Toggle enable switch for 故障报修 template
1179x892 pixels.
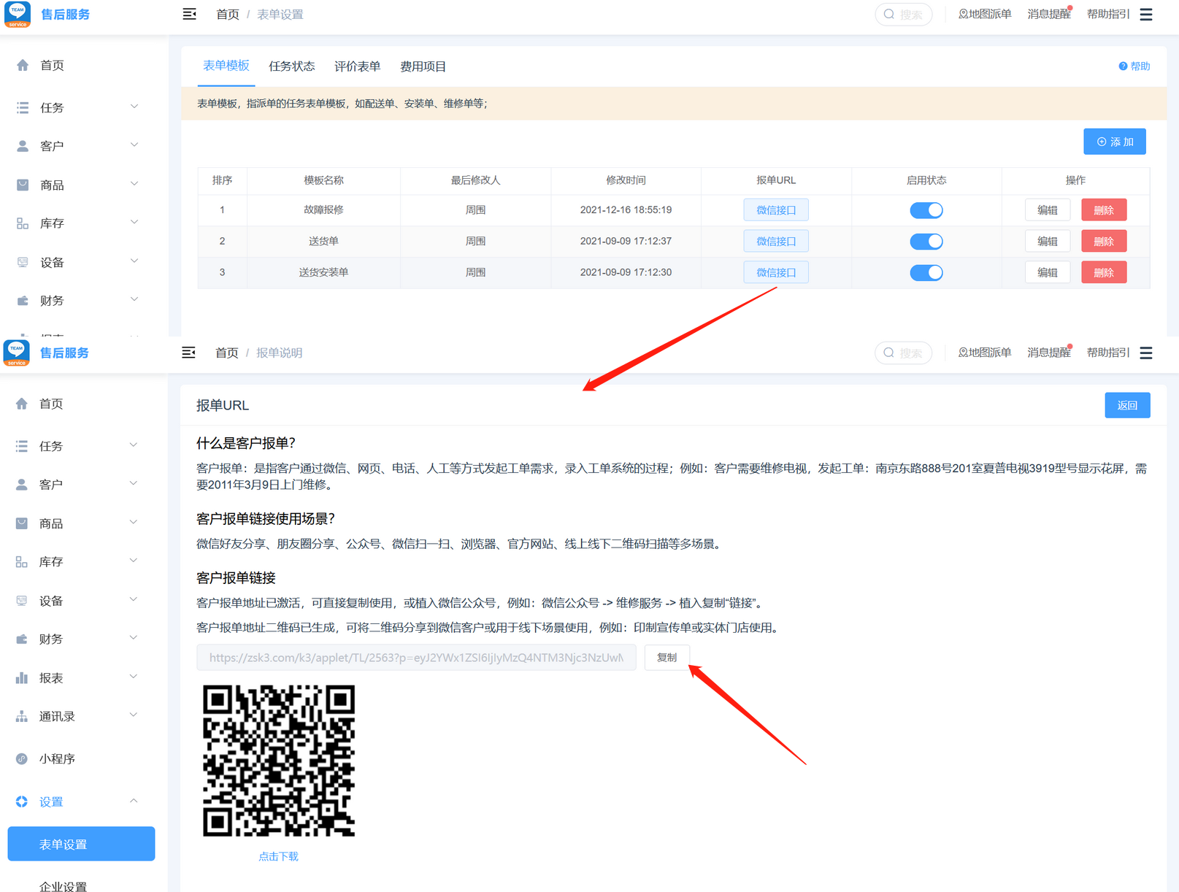(x=926, y=210)
